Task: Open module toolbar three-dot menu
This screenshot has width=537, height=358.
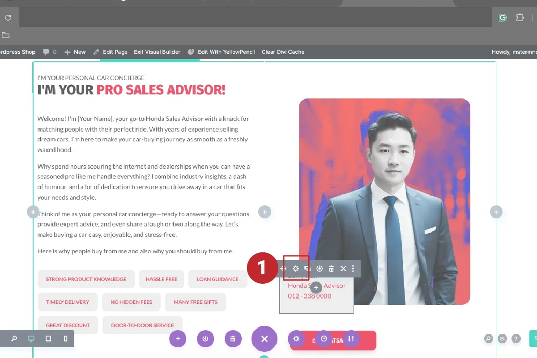Action: [x=353, y=268]
